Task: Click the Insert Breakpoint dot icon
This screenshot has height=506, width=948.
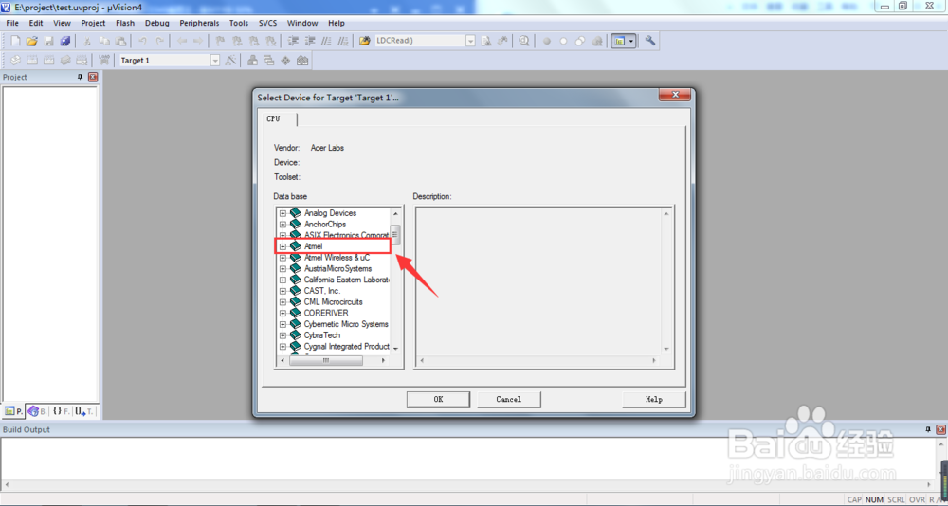Action: click(547, 41)
